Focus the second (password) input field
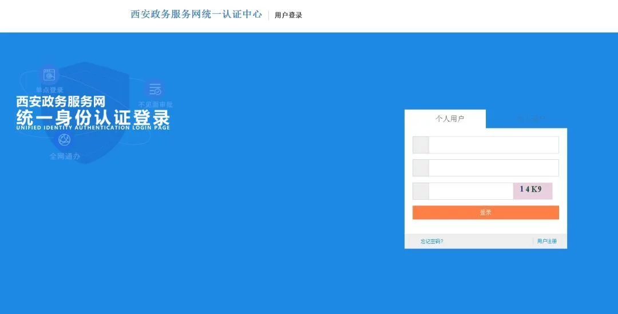Viewport: 618px width, 314px height. click(x=493, y=168)
